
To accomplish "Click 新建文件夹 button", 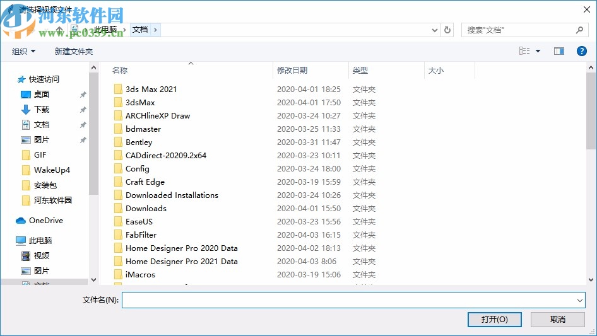I will click(73, 51).
